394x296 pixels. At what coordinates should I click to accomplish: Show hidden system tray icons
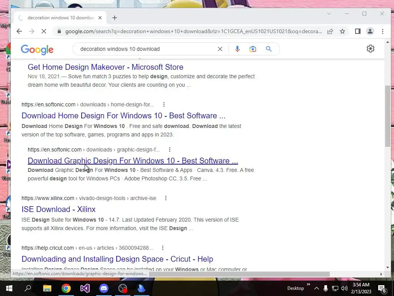317,288
